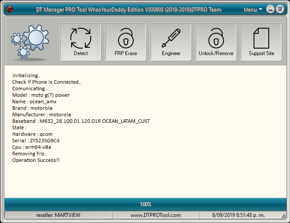The image size is (290, 223).
Task: Select the 'Manufacturer : motorola' line
Action: [x=41, y=115]
